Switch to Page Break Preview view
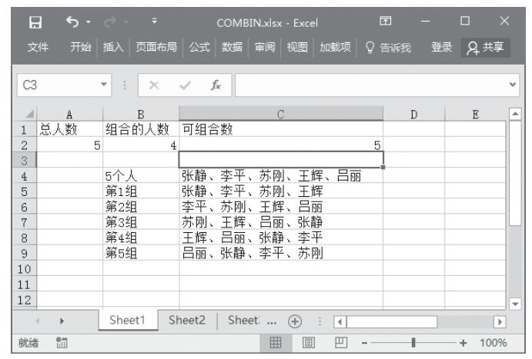This screenshot has height=359, width=532. [339, 342]
